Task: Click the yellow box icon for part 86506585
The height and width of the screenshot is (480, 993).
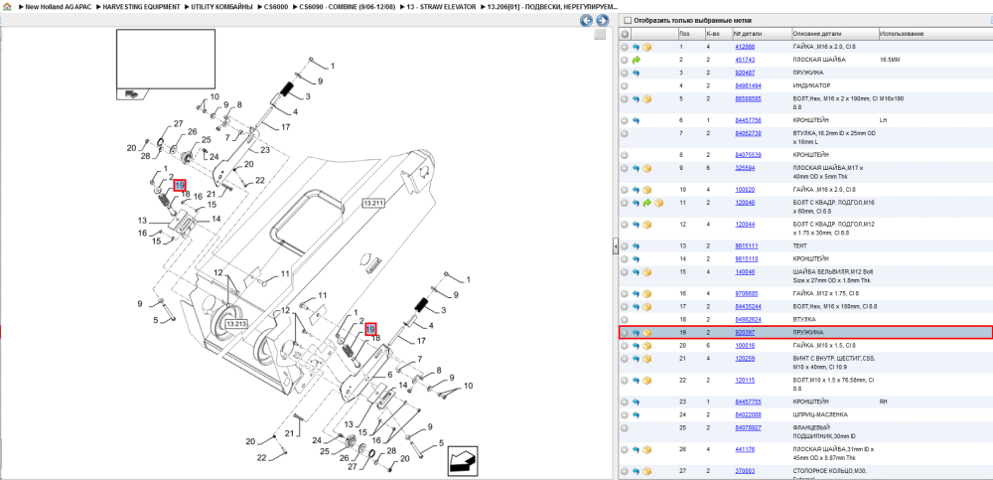Action: click(x=647, y=99)
